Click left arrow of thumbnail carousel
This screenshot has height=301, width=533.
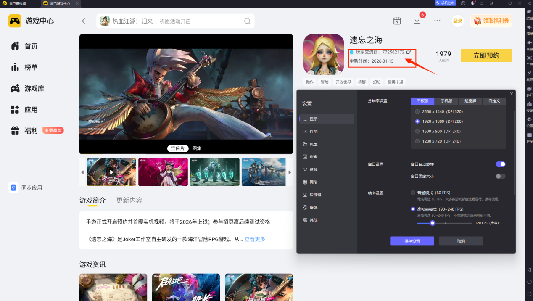click(x=82, y=172)
